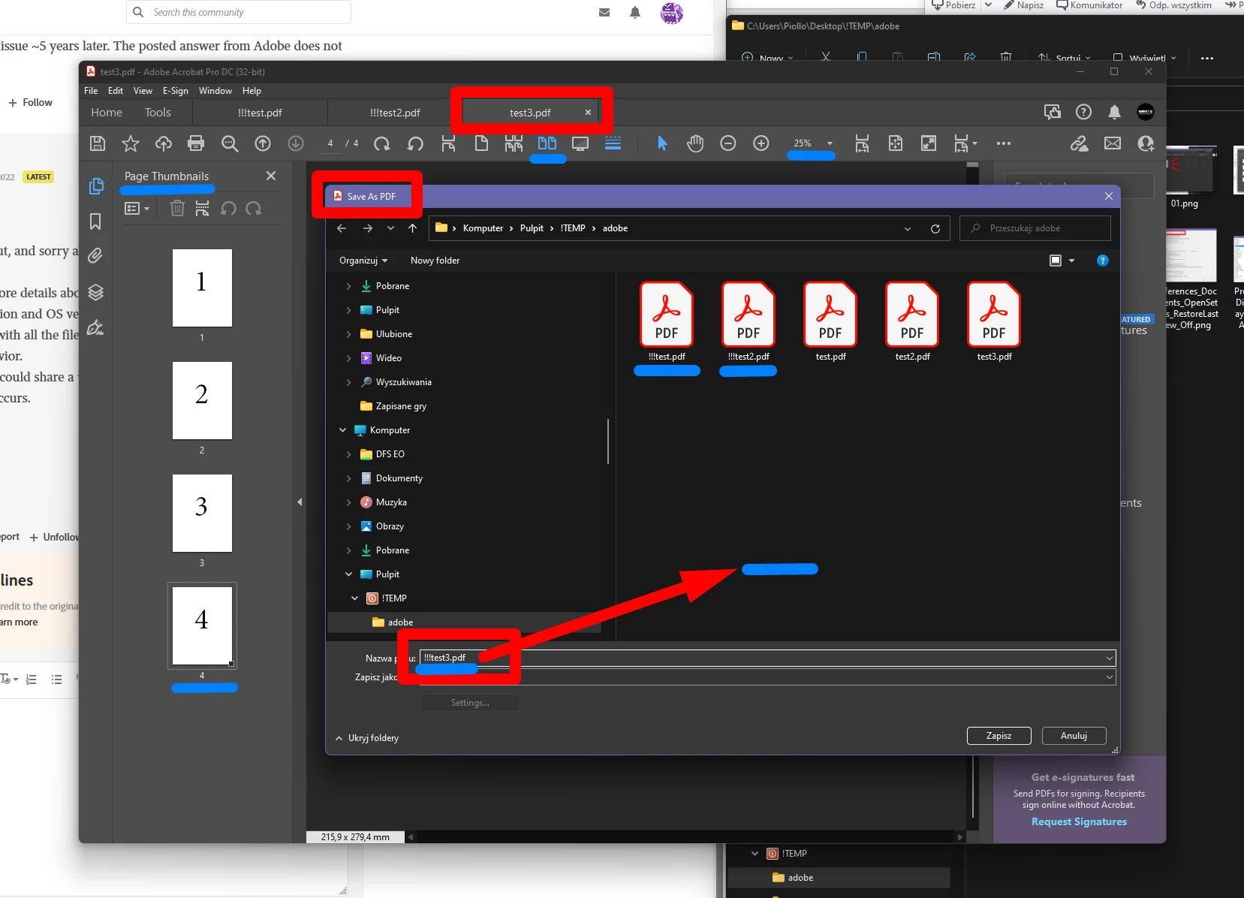Click horizontal scrollbar below document view
The height and width of the screenshot is (898, 1244).
[685, 836]
